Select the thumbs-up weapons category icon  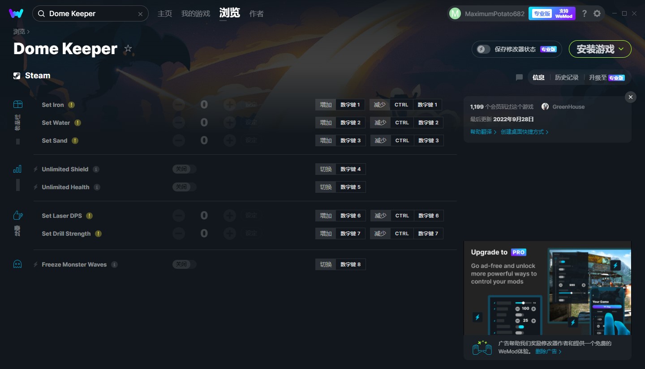(17, 216)
